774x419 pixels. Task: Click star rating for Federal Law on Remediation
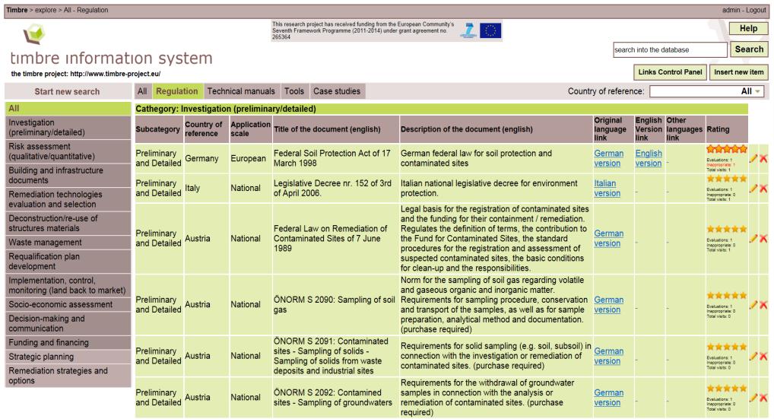pos(727,229)
